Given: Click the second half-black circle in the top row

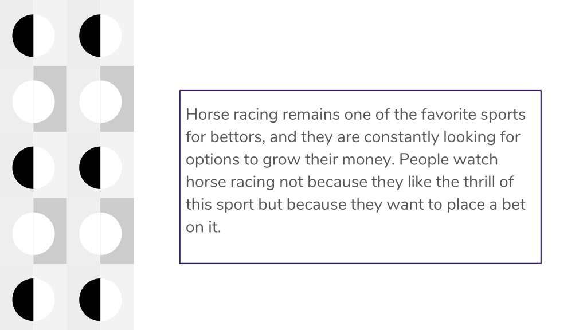Looking at the screenshot, I should tap(100, 36).
